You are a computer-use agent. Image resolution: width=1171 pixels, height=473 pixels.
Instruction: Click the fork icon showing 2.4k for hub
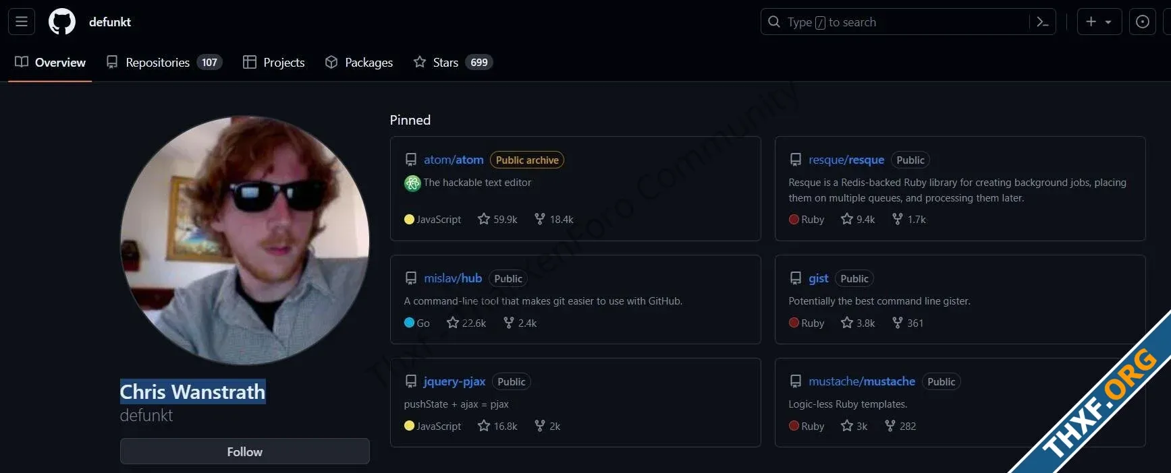coord(509,323)
